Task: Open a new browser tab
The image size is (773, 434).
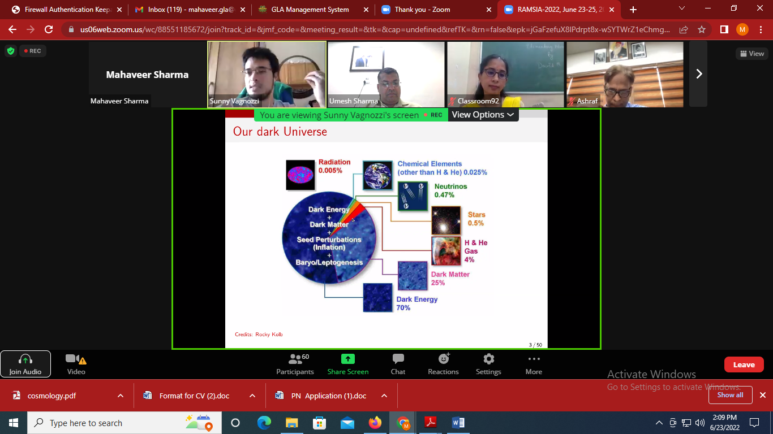Action: (633, 10)
